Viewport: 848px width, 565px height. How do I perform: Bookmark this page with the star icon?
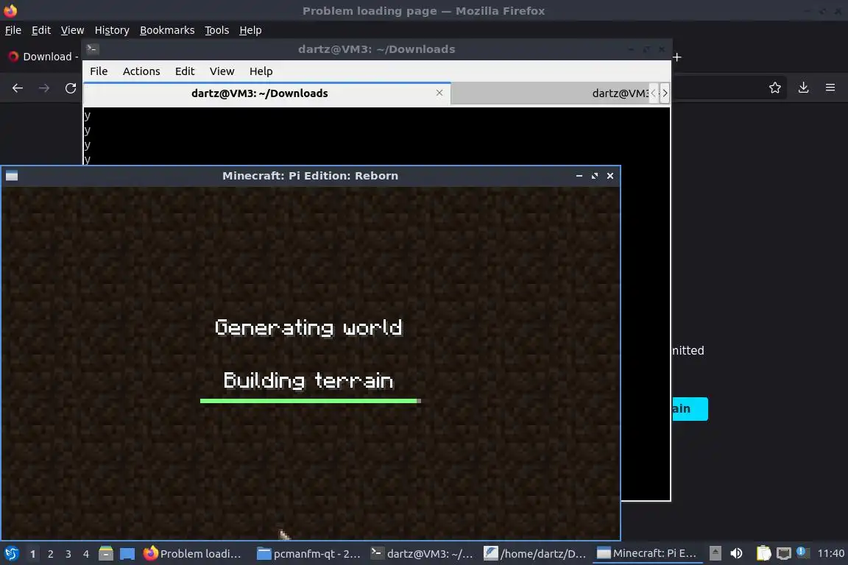(775, 88)
